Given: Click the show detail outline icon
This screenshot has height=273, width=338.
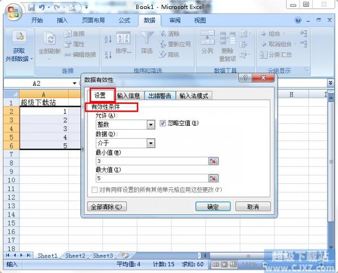Looking at the screenshot, I should point(304,33).
